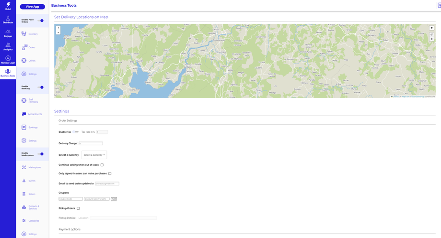Image resolution: width=441 pixels, height=238 pixels.
Task: Click the Add coupon button
Action: [x=114, y=199]
